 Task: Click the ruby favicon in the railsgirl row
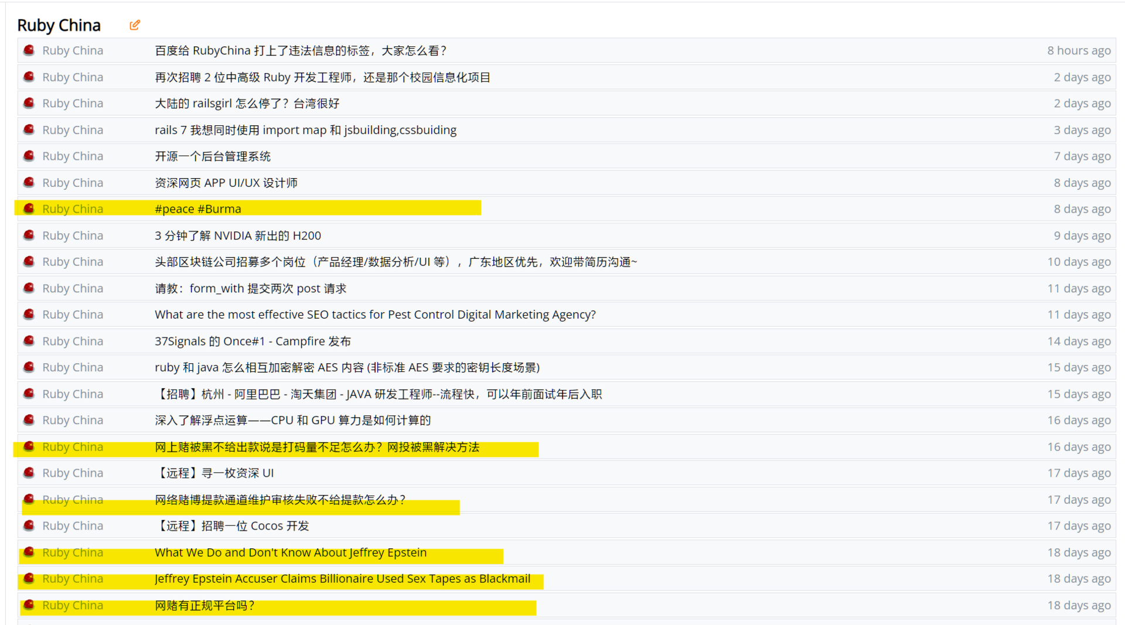[29, 103]
